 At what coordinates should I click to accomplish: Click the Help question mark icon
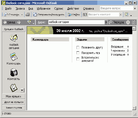coord(127,15)
